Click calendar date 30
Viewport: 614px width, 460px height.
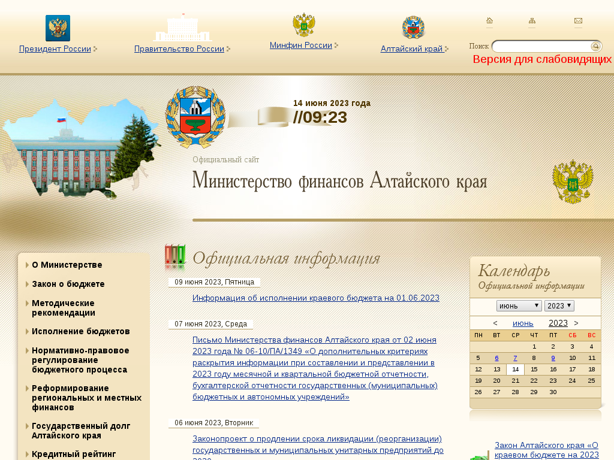pyautogui.click(x=553, y=392)
